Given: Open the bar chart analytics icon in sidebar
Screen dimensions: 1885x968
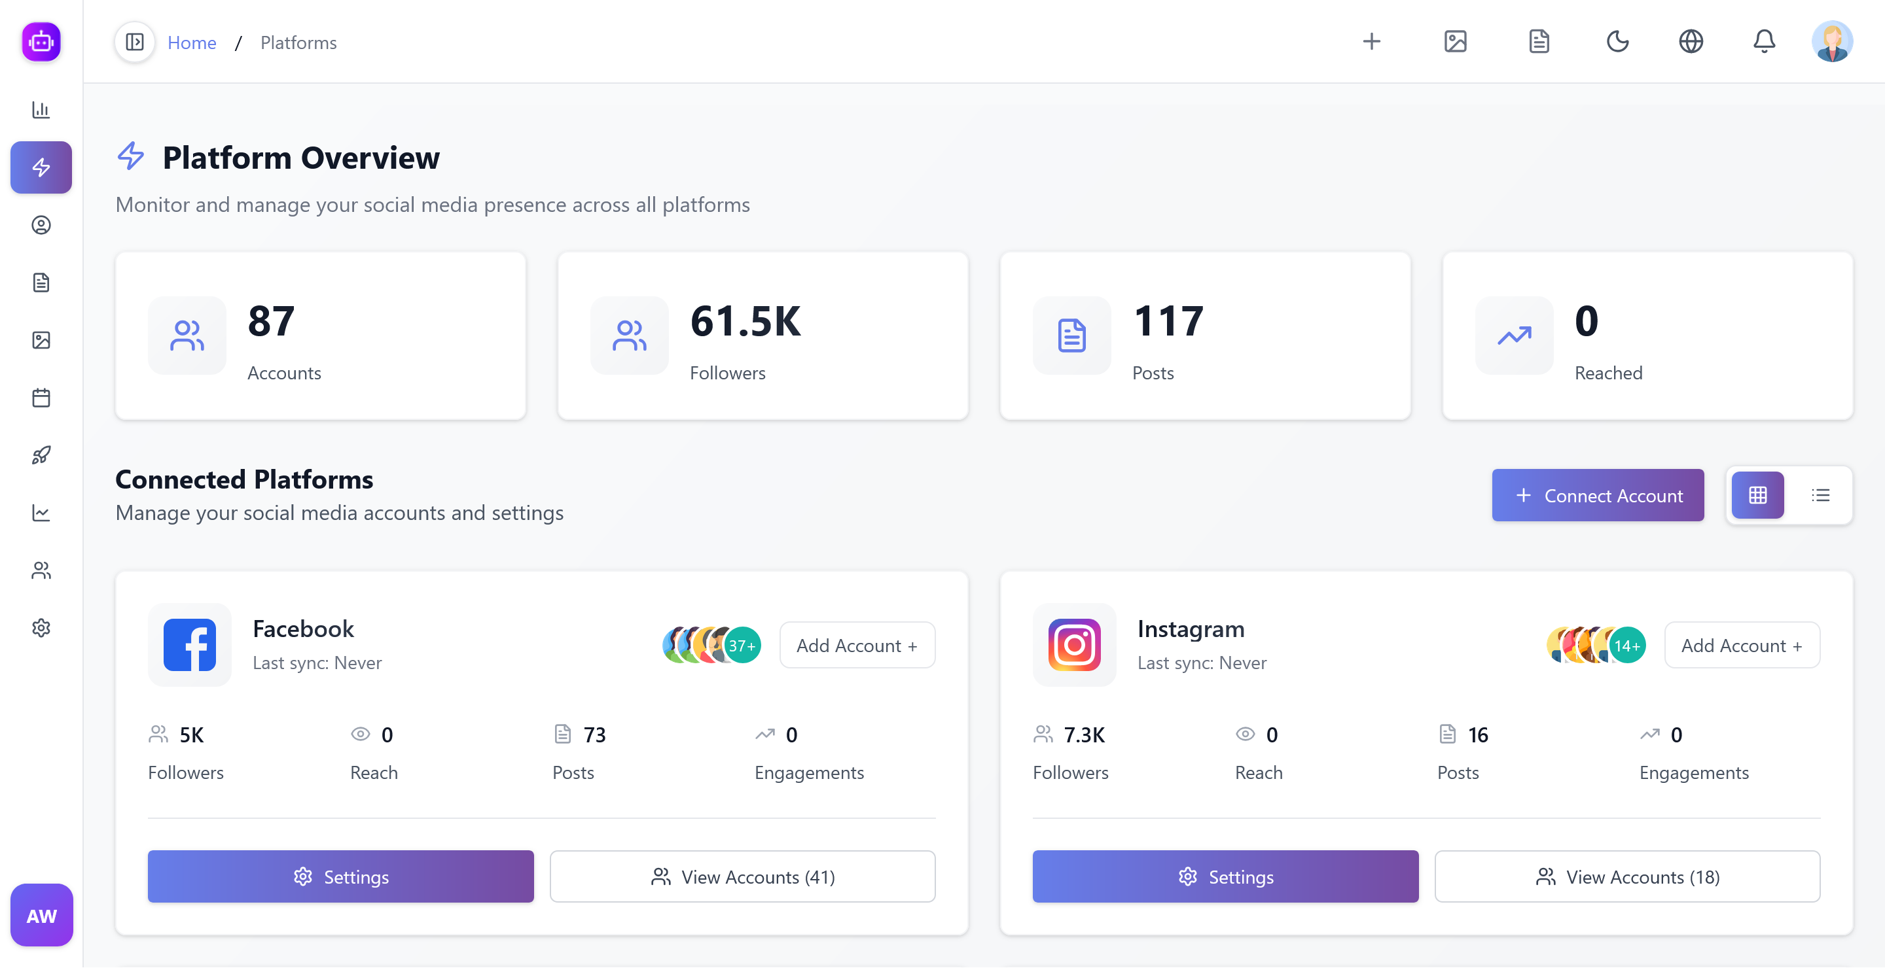Looking at the screenshot, I should [x=41, y=110].
